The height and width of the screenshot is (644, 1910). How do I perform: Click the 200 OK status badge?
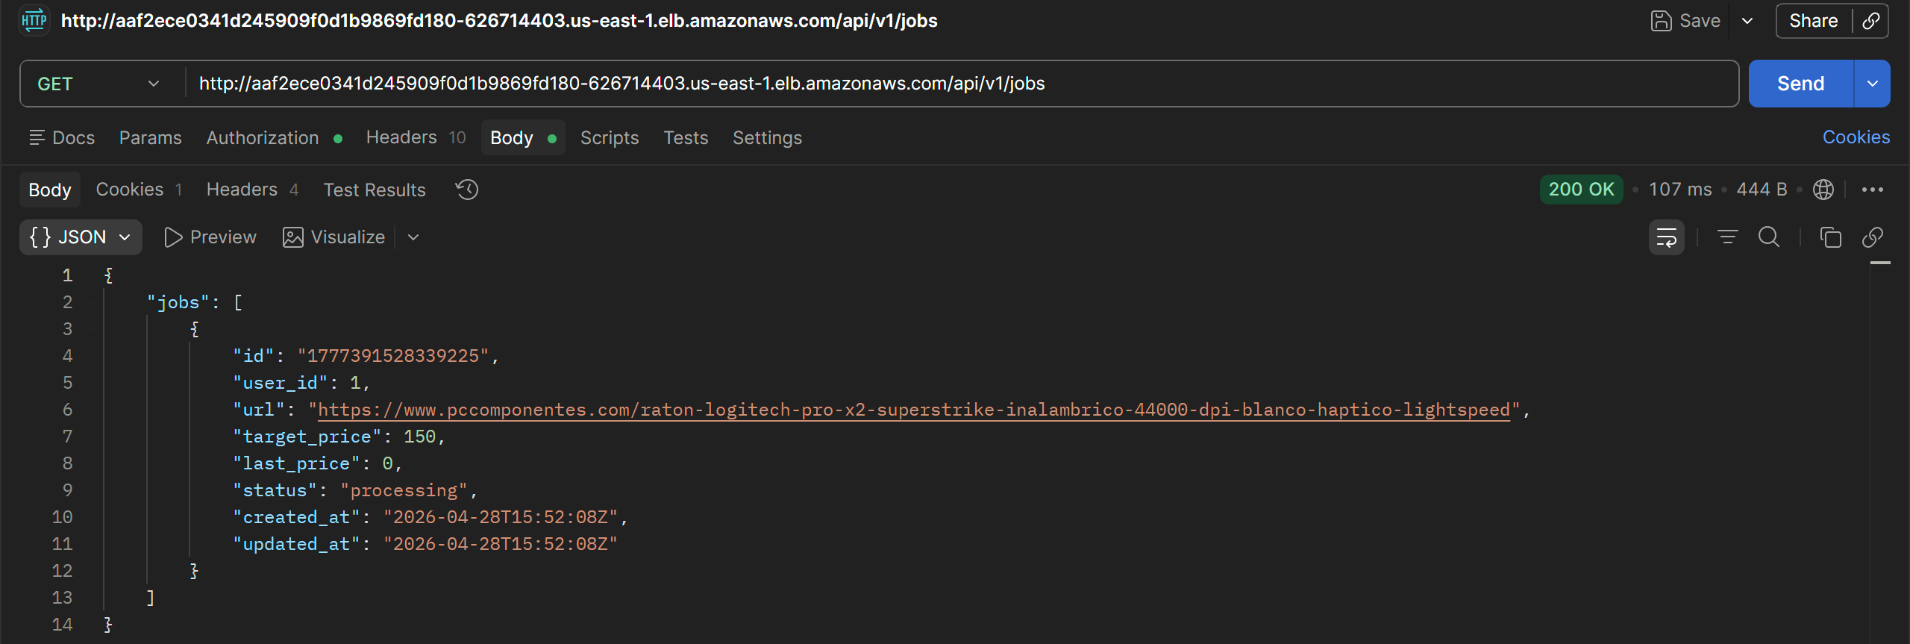[x=1581, y=190]
